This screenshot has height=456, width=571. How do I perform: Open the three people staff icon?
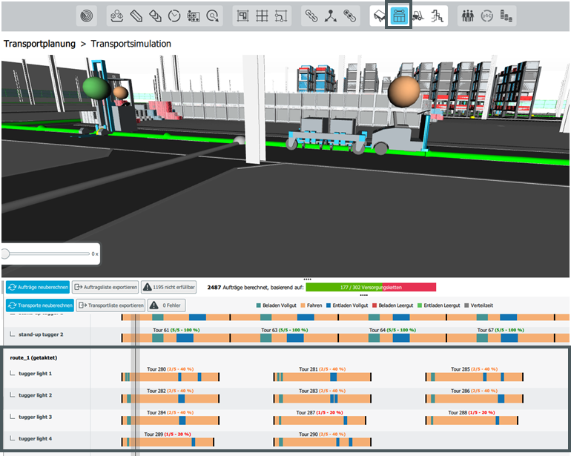point(468,16)
